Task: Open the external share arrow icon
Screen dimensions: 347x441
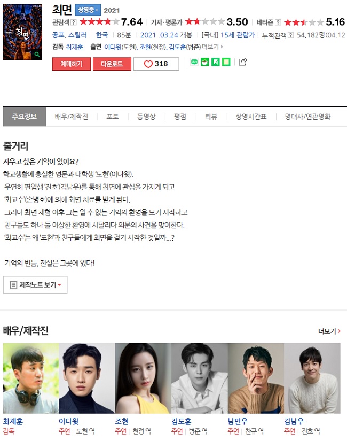Action: pos(243,61)
